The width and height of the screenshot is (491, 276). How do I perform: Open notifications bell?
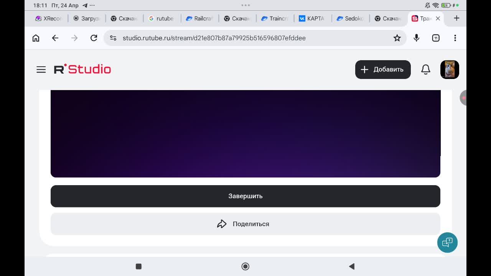point(426,69)
